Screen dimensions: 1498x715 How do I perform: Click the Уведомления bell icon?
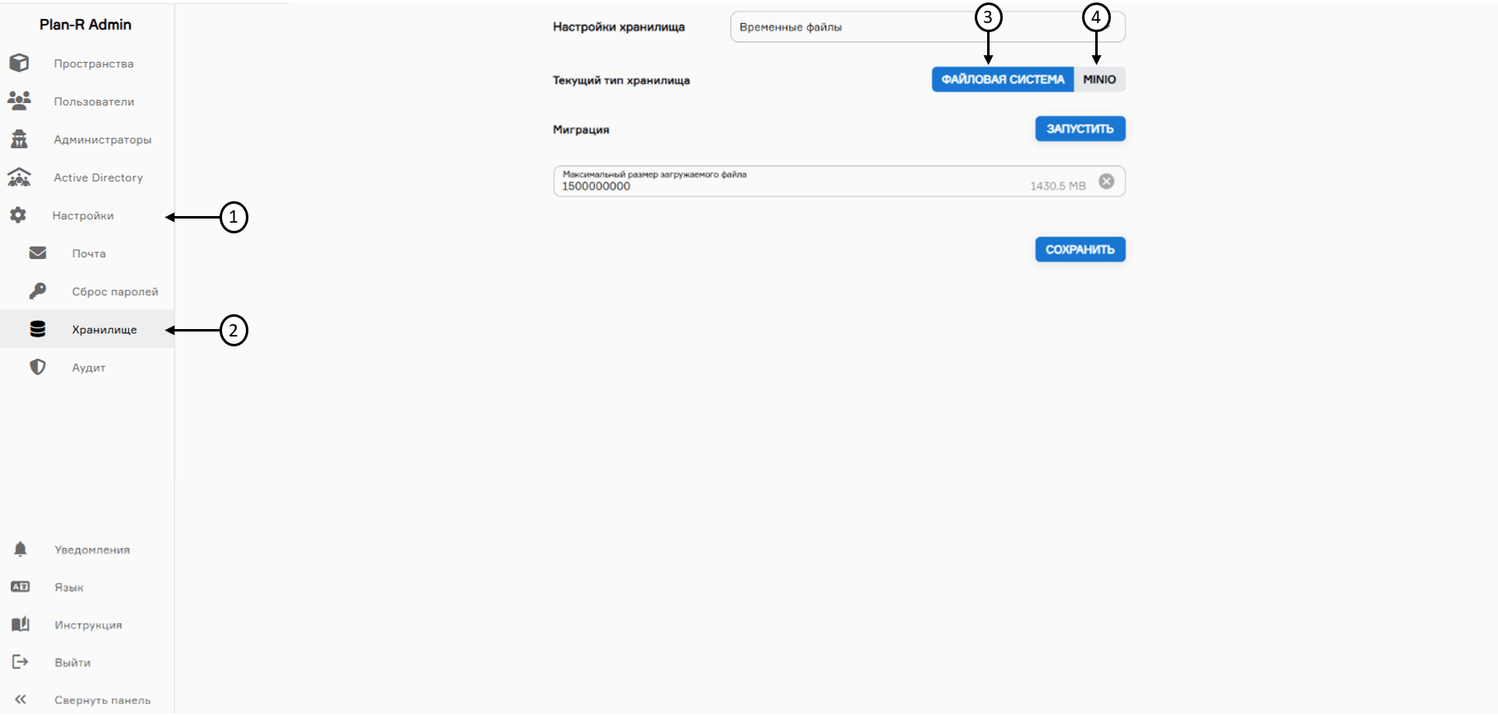21,549
